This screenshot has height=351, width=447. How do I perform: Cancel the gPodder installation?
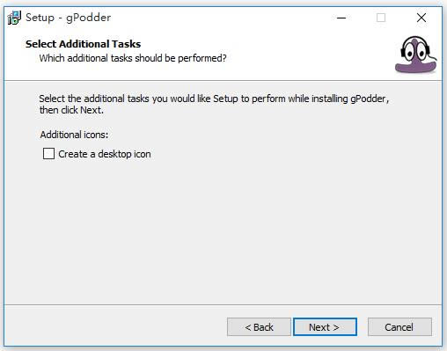(x=399, y=327)
